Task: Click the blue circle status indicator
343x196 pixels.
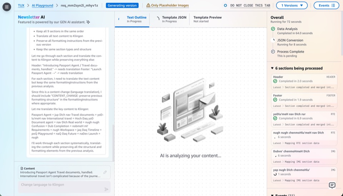Action: [225, 5]
